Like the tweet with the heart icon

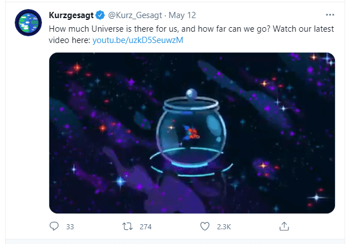click(x=205, y=226)
